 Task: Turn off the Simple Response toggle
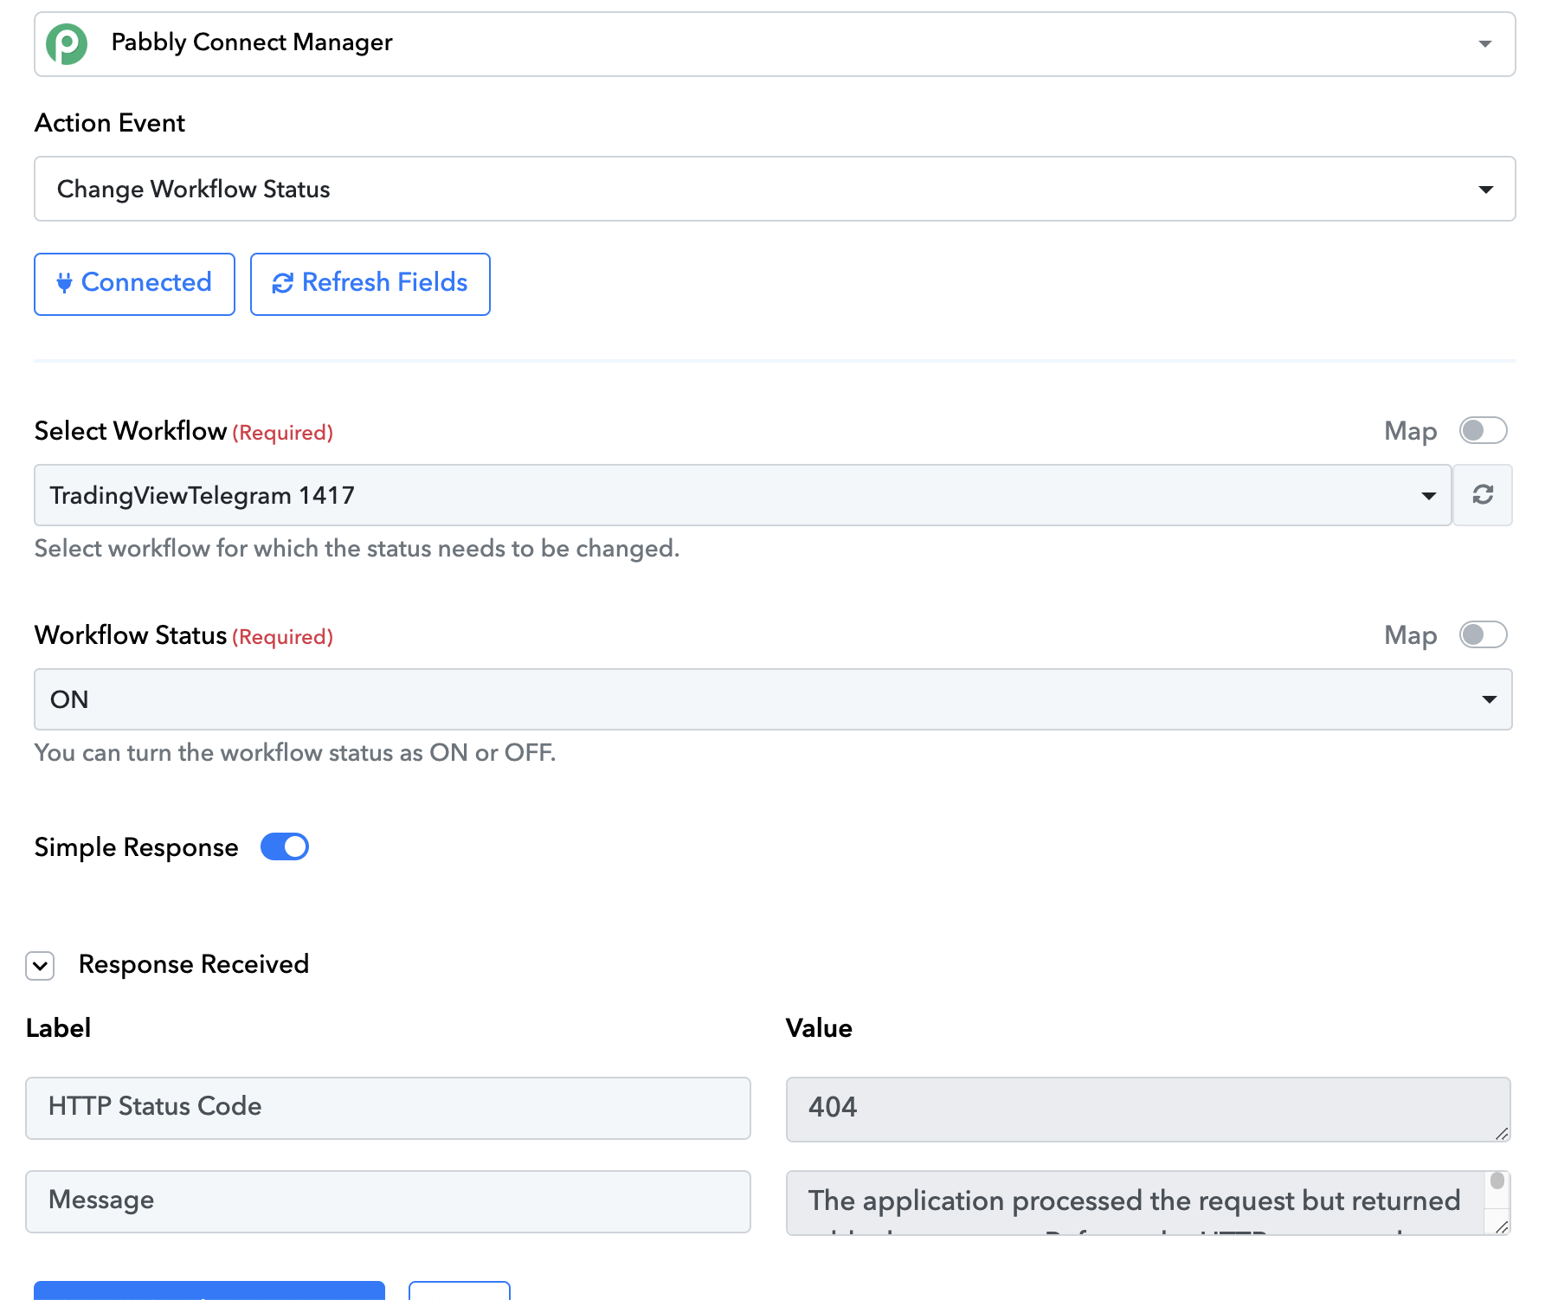pyautogui.click(x=285, y=846)
